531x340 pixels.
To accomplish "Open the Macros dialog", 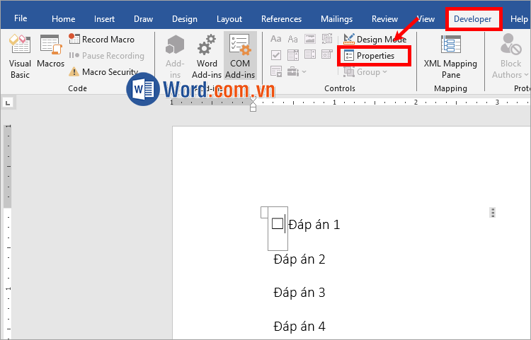I will tap(50, 57).
